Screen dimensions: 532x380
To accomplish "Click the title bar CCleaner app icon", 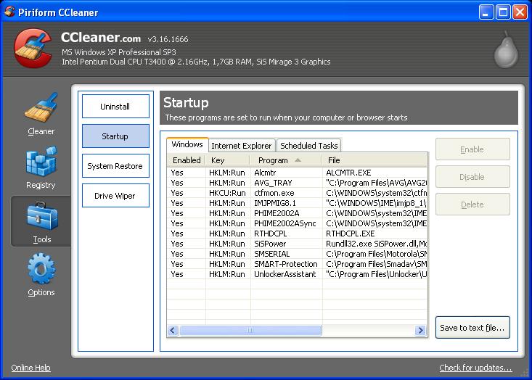I will 9,12.
